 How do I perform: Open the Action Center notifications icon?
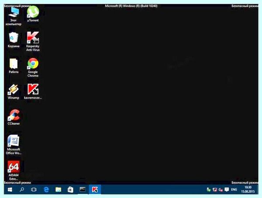click(227, 189)
